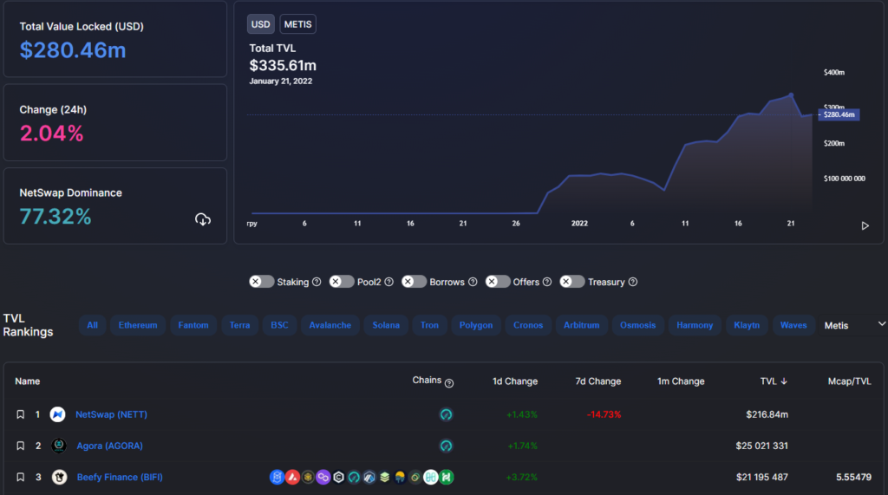Click the help icon beside Chains header
The height and width of the screenshot is (495, 888).
[x=449, y=382]
